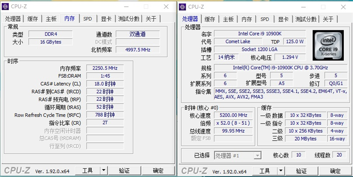
Task: Minimize the right CPU-Z window
Action: pos(303,7)
